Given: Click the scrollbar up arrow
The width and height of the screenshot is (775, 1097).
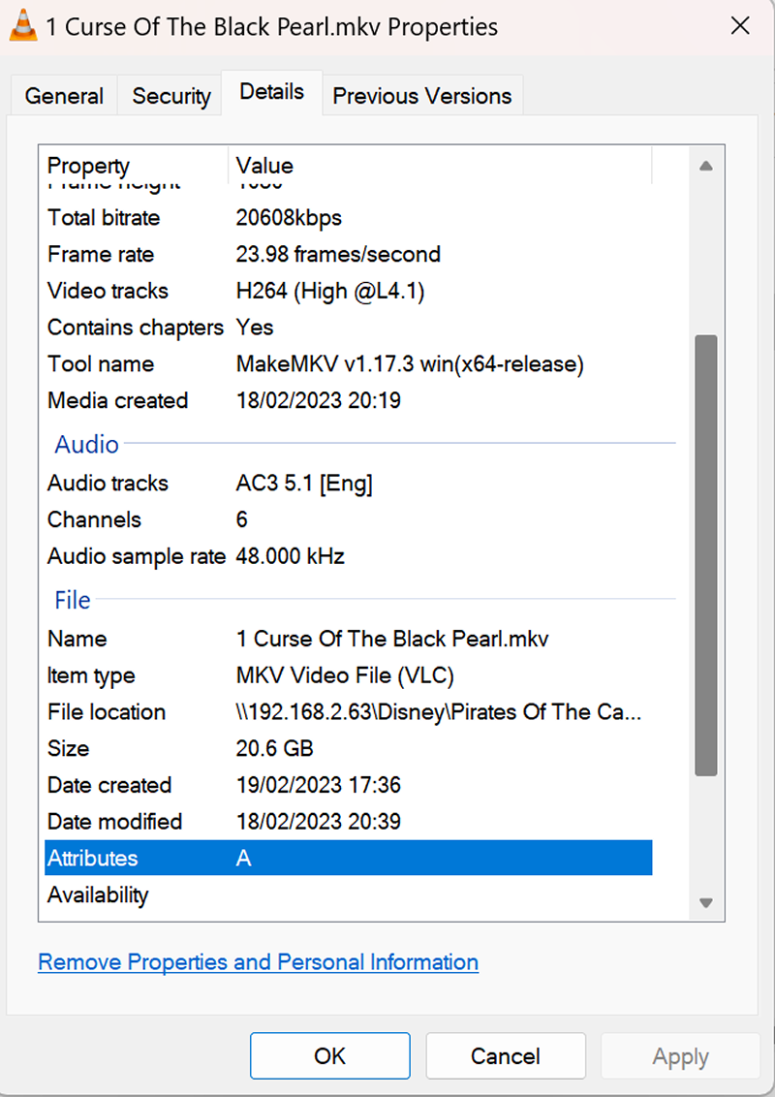Looking at the screenshot, I should [706, 167].
